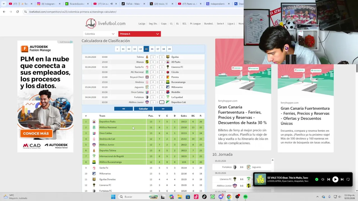This screenshot has width=358, height=201.
Task: Click green saved checkmark in media widget
Action: (x=317, y=180)
